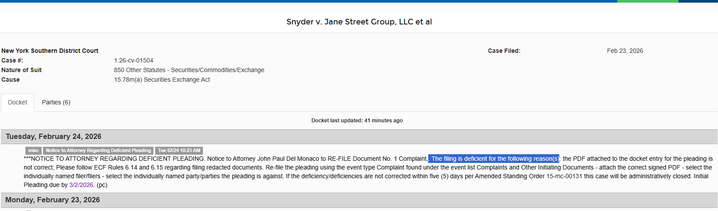Click the 'Case Filed:' label
The width and height of the screenshot is (718, 211).
pyautogui.click(x=504, y=51)
